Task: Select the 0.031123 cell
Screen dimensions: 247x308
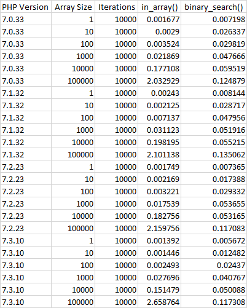Action: tap(160, 130)
